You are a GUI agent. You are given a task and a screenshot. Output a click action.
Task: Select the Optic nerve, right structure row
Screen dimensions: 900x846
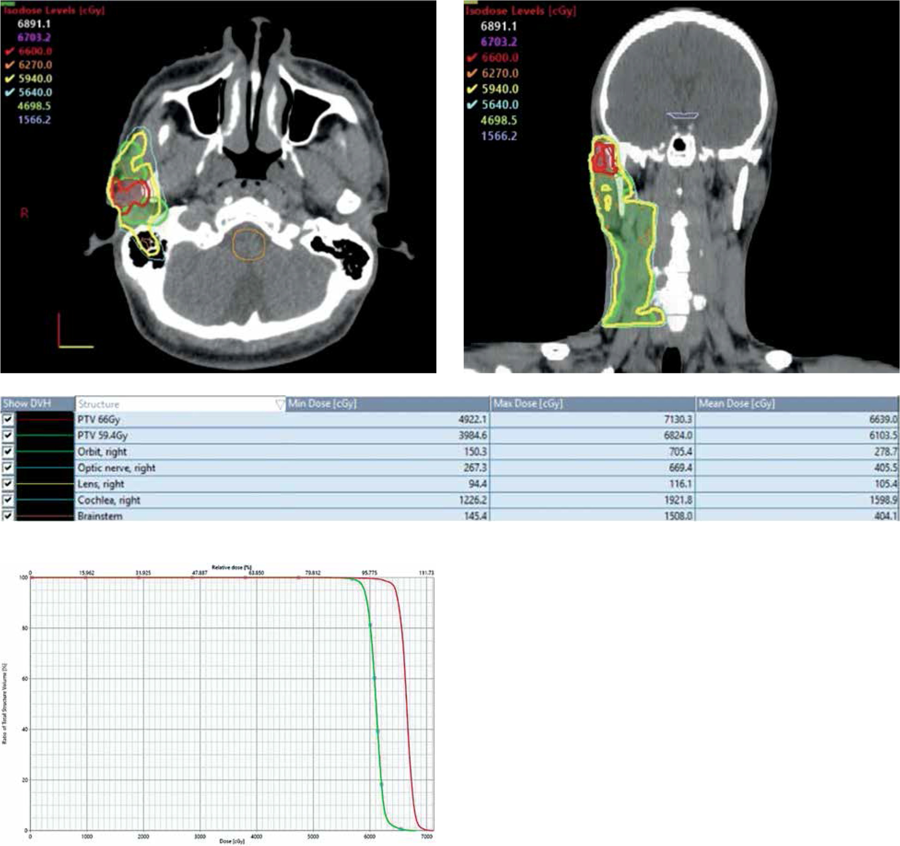pos(116,468)
